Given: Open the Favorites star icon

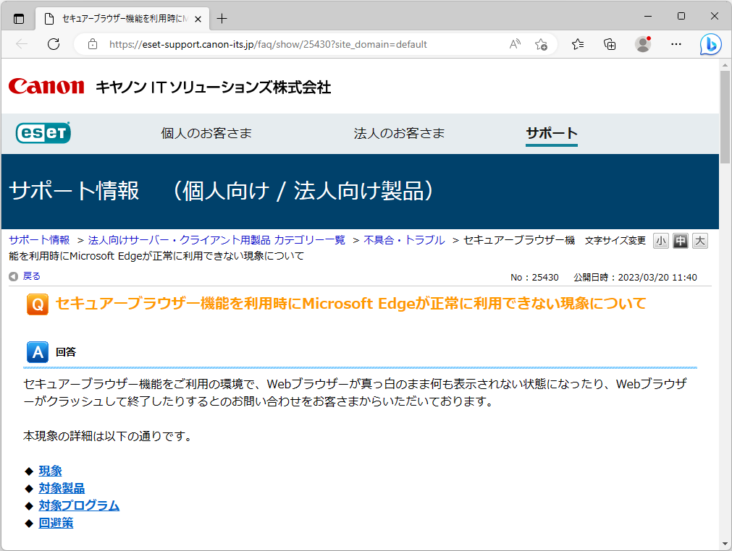Looking at the screenshot, I should (x=577, y=44).
